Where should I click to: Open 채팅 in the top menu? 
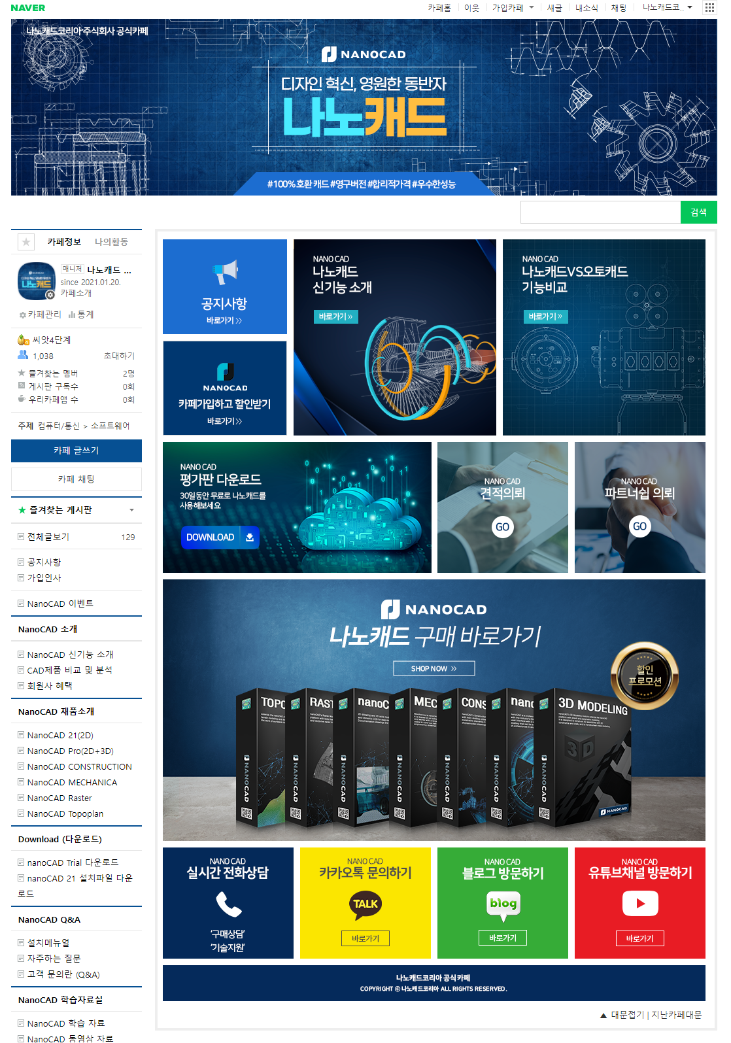point(619,8)
